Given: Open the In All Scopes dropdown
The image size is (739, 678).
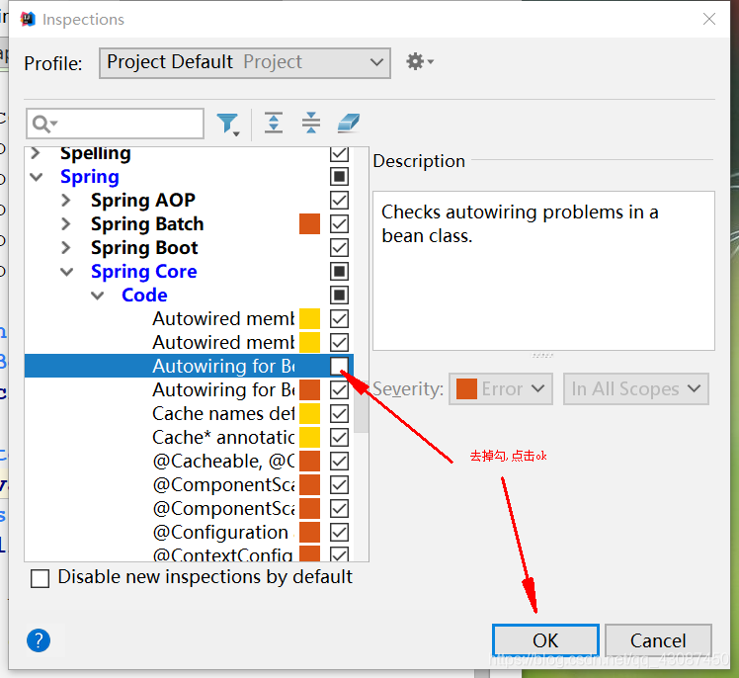Looking at the screenshot, I should (636, 389).
